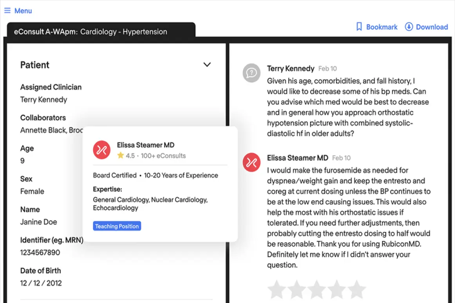This screenshot has height=303, width=455.
Task: Click Terry Kennedy name in conversation
Action: (291, 69)
